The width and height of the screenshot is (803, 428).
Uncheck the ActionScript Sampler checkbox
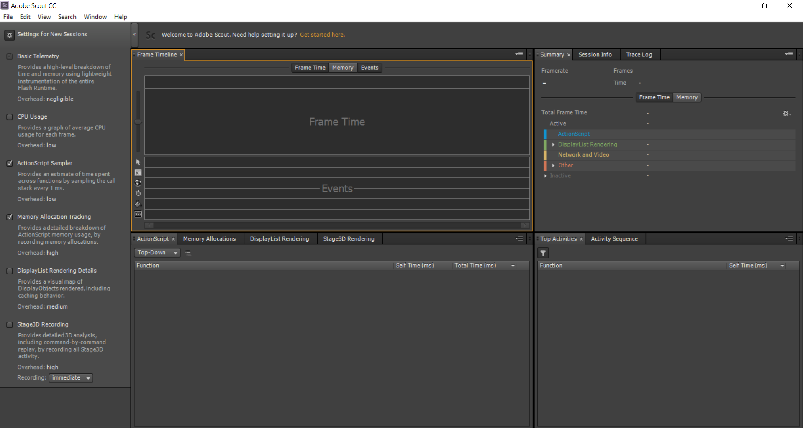(10, 163)
